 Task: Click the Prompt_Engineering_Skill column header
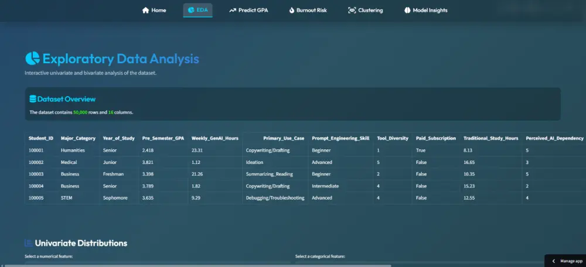click(x=340, y=138)
